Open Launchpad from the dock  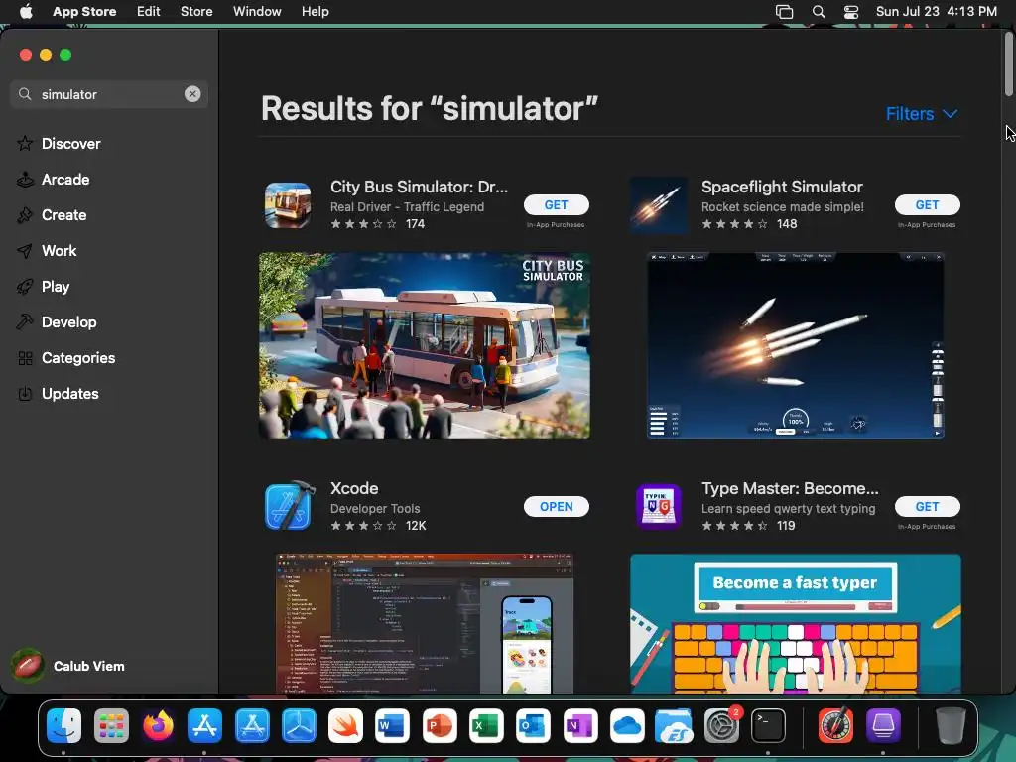pos(111,725)
